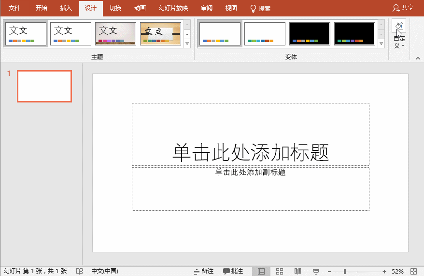Open the 插入 tab
This screenshot has height=276, width=424.
pyautogui.click(x=66, y=8)
